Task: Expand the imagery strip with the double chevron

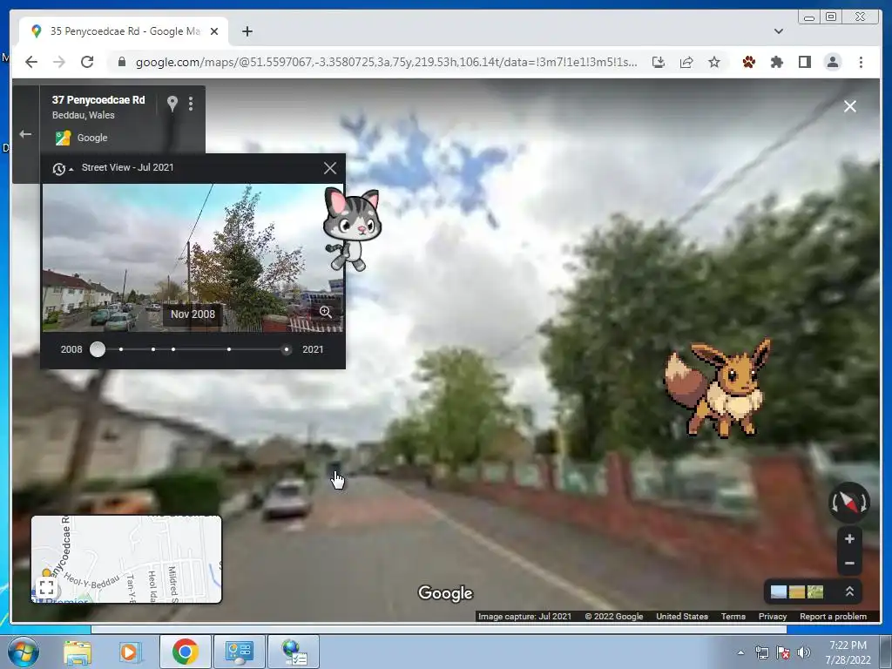Action: (849, 591)
